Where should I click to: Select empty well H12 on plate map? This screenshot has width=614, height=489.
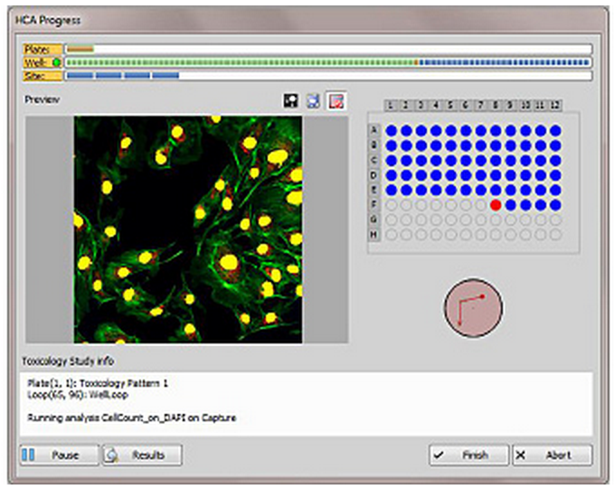click(x=555, y=234)
